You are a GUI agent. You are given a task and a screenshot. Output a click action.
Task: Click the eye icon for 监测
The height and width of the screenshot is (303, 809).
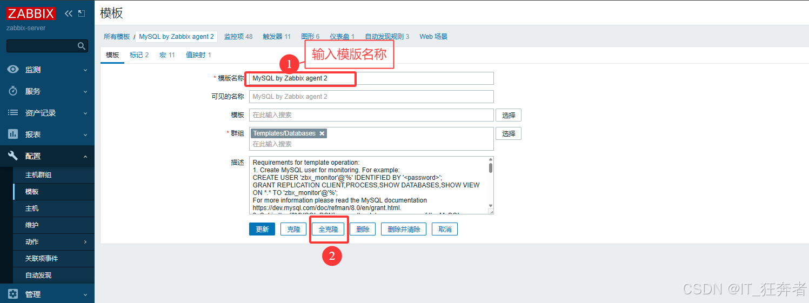pos(13,70)
